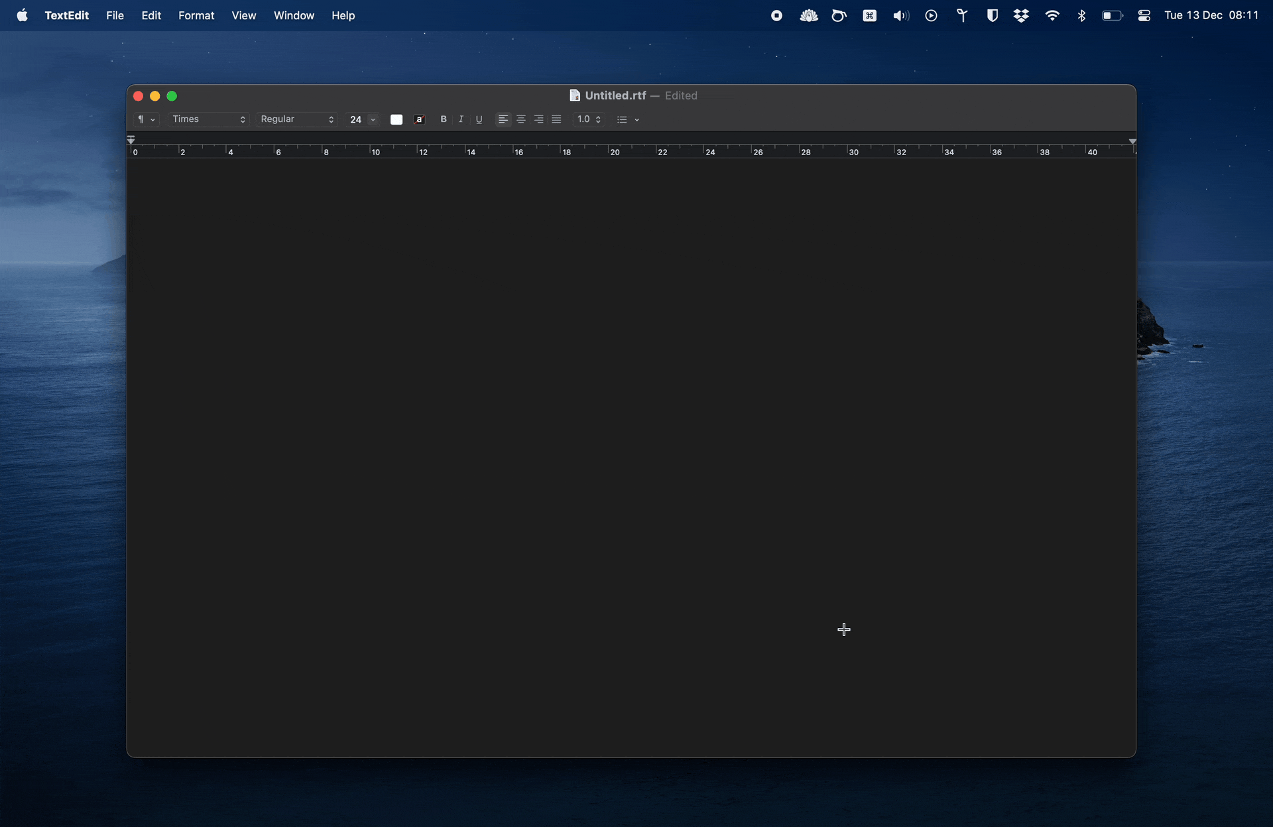The height and width of the screenshot is (827, 1273).
Task: Open the Format menu
Action: tap(196, 15)
